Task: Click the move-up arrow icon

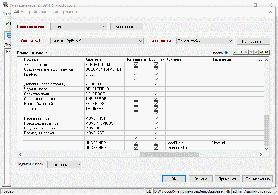Action: 251,52
